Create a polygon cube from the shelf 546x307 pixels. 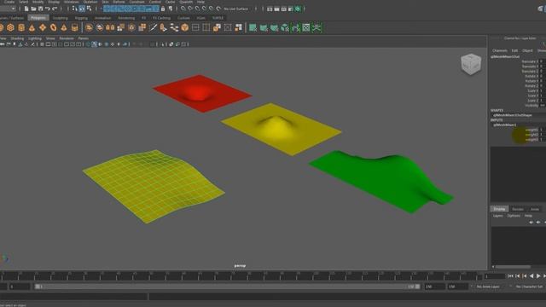click(x=10, y=28)
